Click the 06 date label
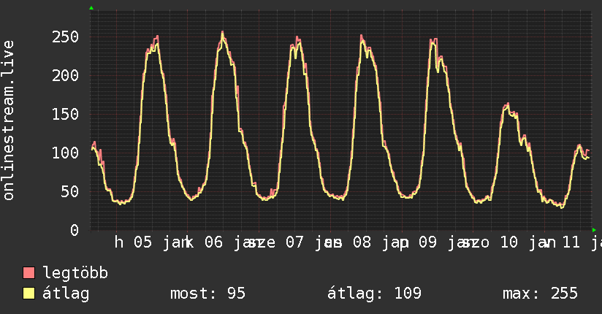Image resolution: width=602 pixels, height=314 pixels. [x=213, y=242]
